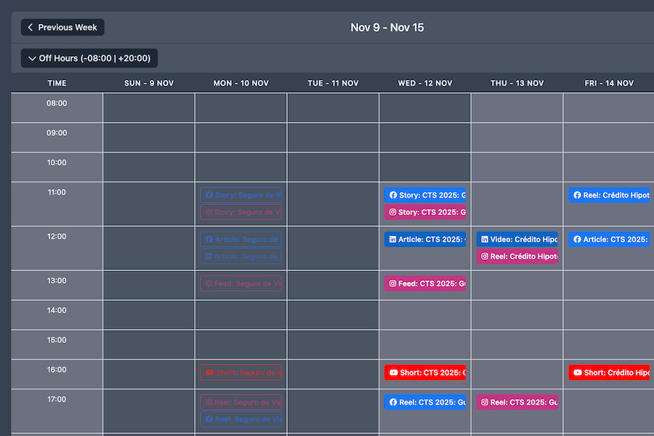This screenshot has height=436, width=654.
Task: Expand the Off Hours (-08:00 | +20:00) section
Action: pos(89,58)
